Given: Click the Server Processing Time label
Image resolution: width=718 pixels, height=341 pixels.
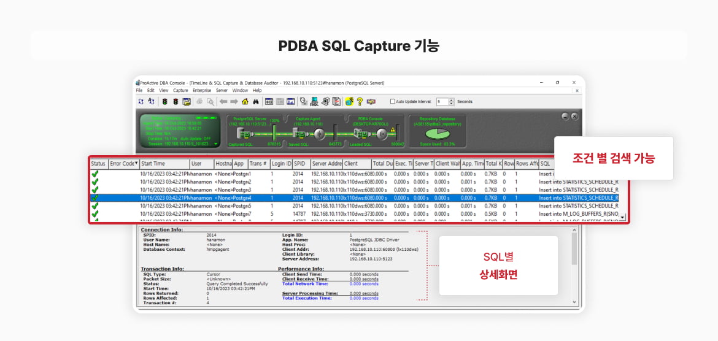Looking at the screenshot, I should (310, 293).
